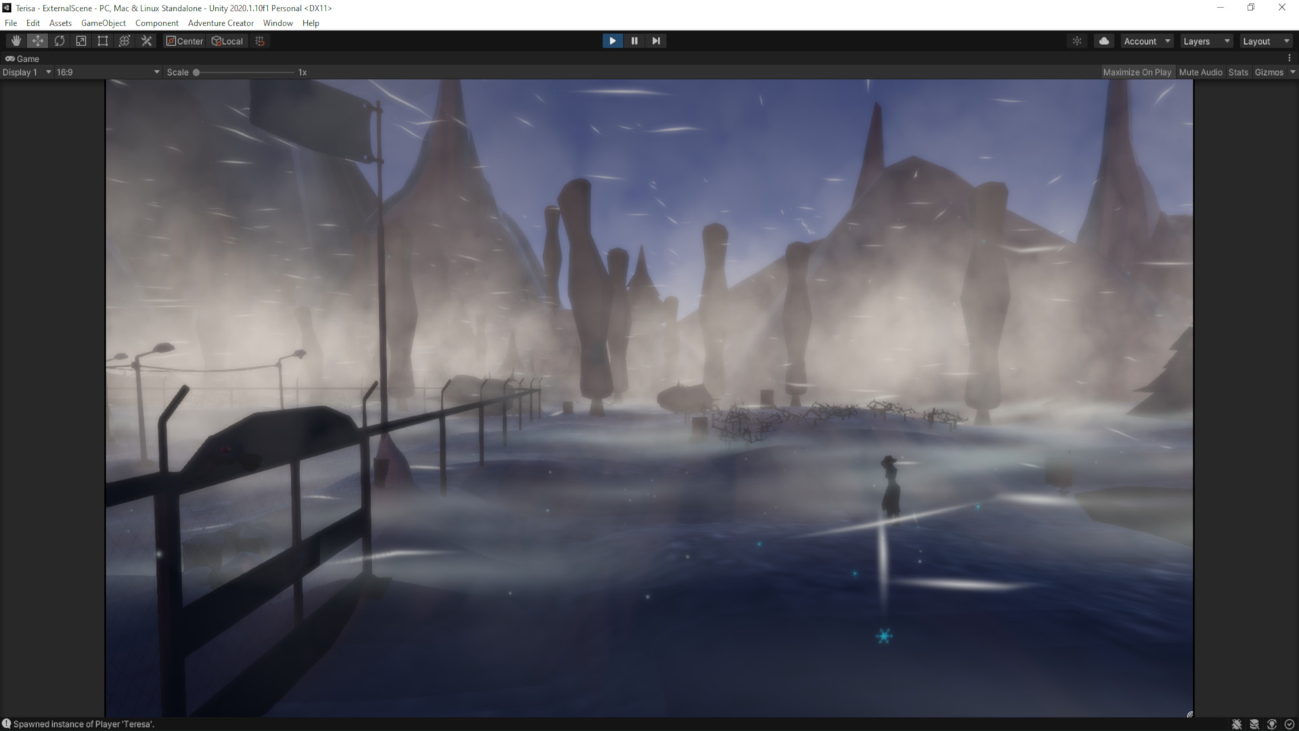Click the debugger bug icon in status bar
1299x731 pixels.
coord(1237,724)
